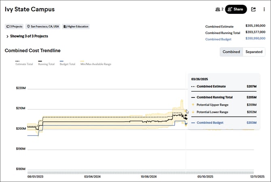Click the Combined Budget value $200,990,000
The width and height of the screenshot is (271, 182).
click(x=255, y=39)
